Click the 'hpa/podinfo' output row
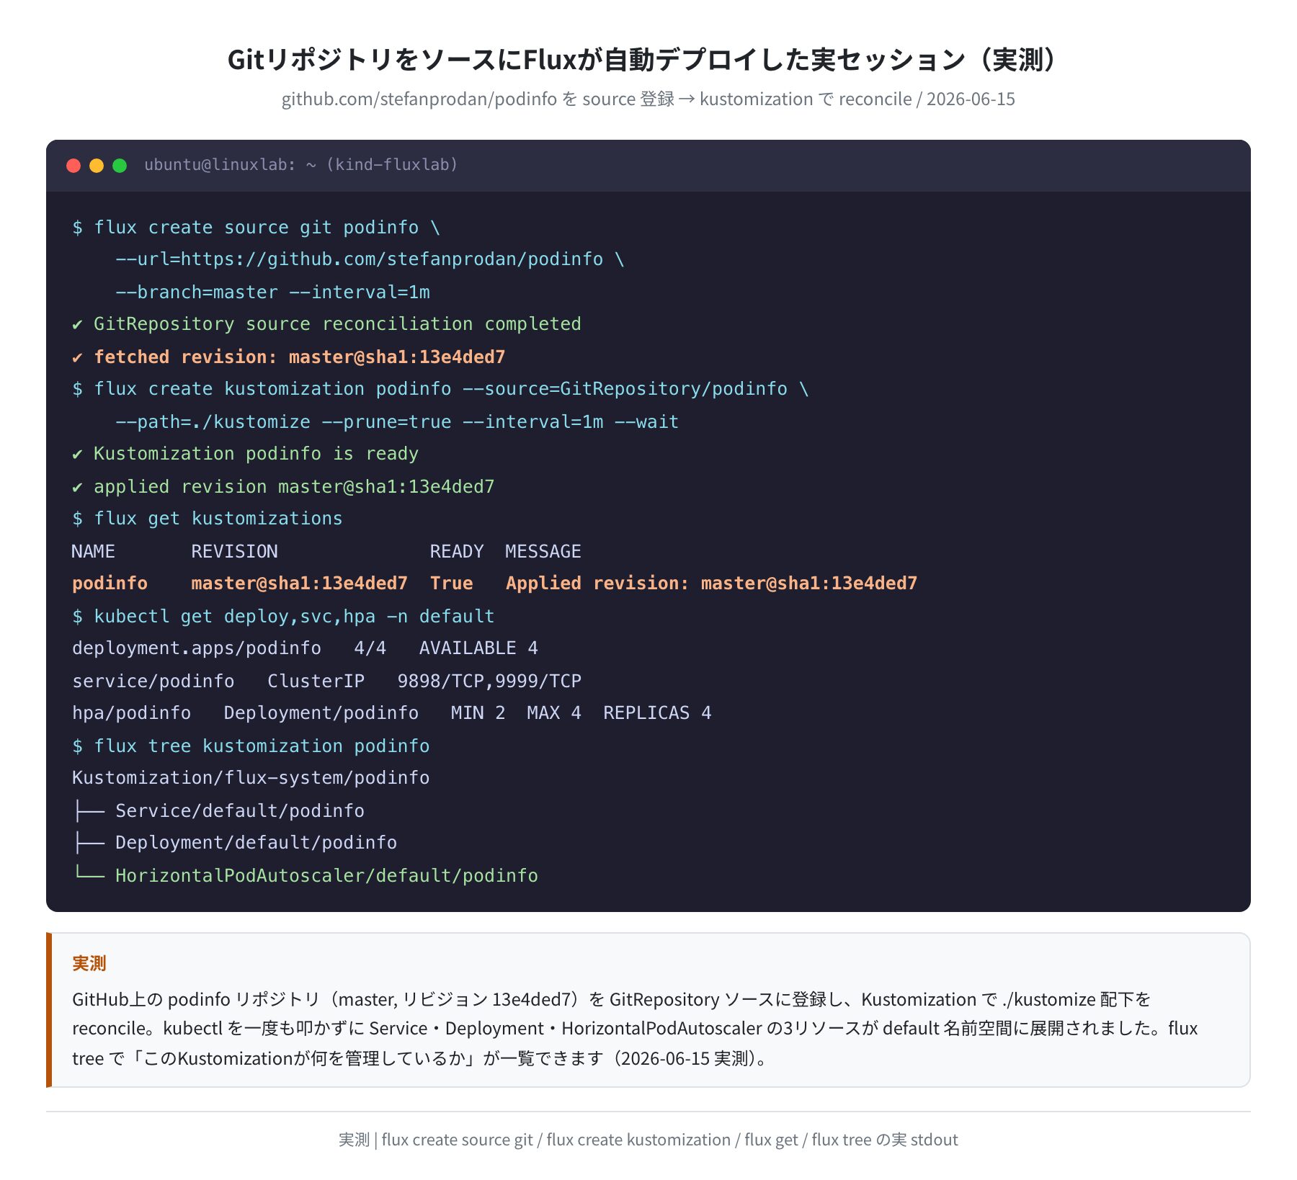 (391, 713)
